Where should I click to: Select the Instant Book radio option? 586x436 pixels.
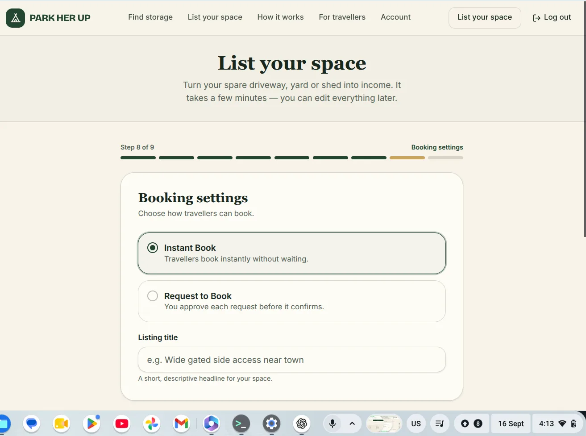[x=292, y=253]
